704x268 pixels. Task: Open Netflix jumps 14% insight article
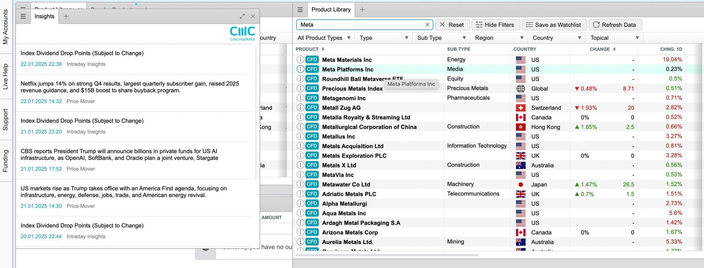(x=134, y=93)
